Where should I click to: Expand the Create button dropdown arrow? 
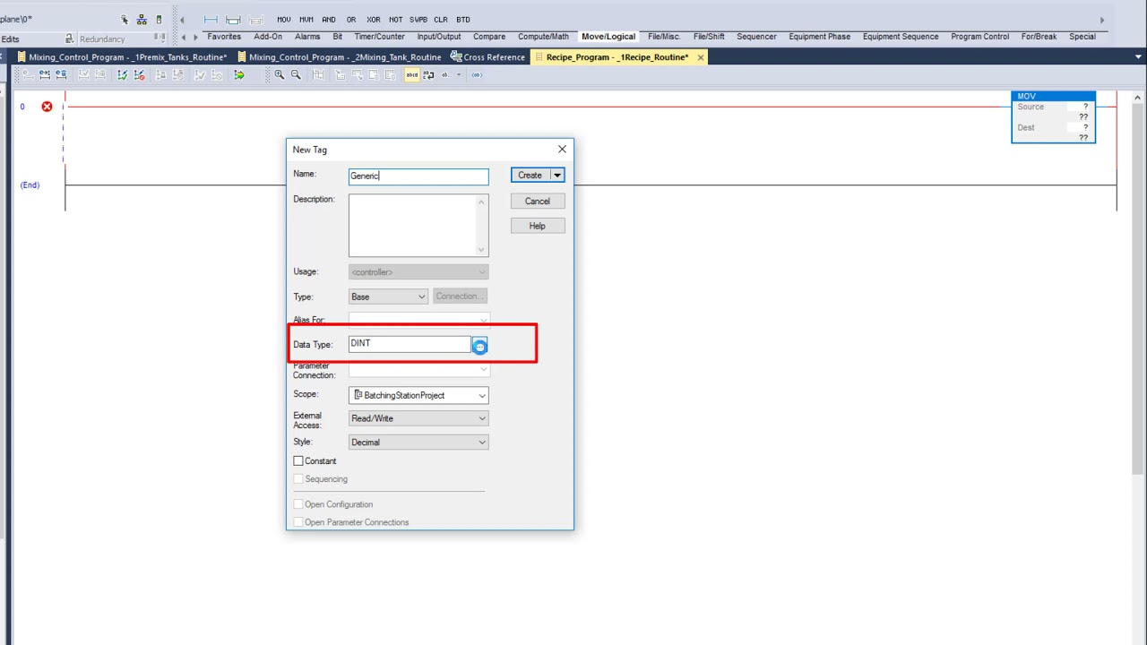pyautogui.click(x=556, y=176)
